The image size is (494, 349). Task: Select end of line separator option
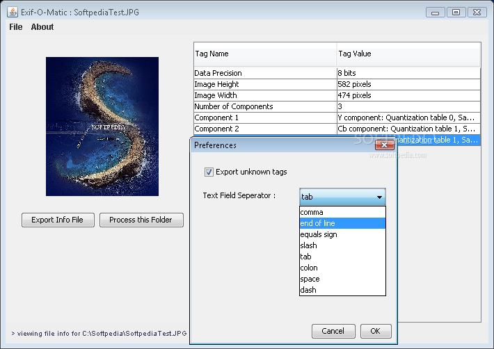pyautogui.click(x=342, y=223)
